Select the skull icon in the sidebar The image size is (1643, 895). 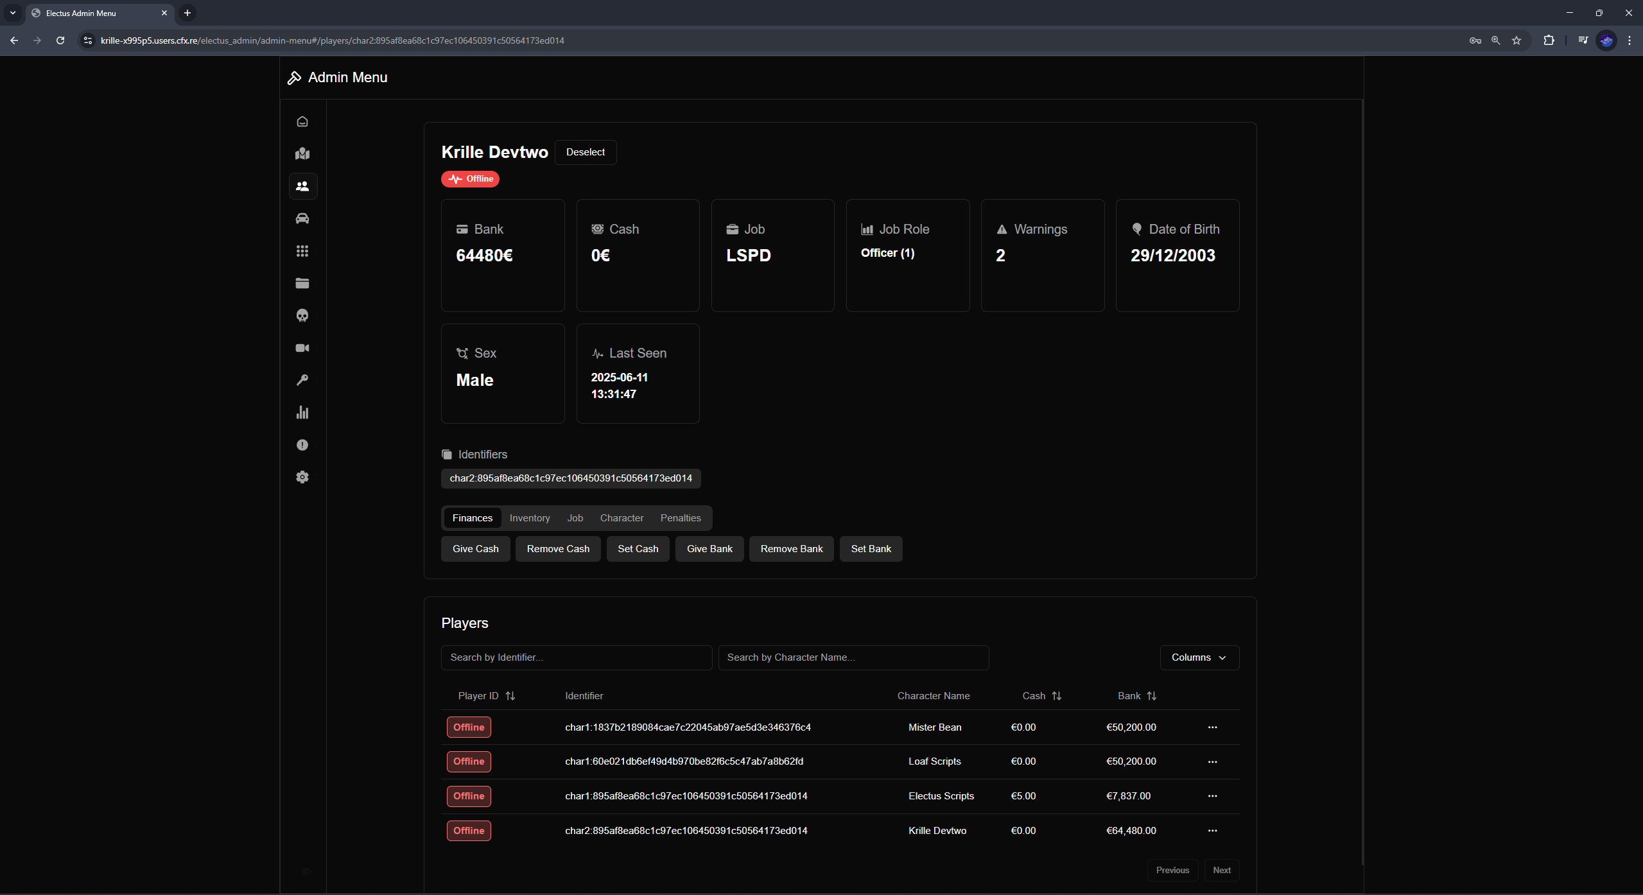[302, 315]
